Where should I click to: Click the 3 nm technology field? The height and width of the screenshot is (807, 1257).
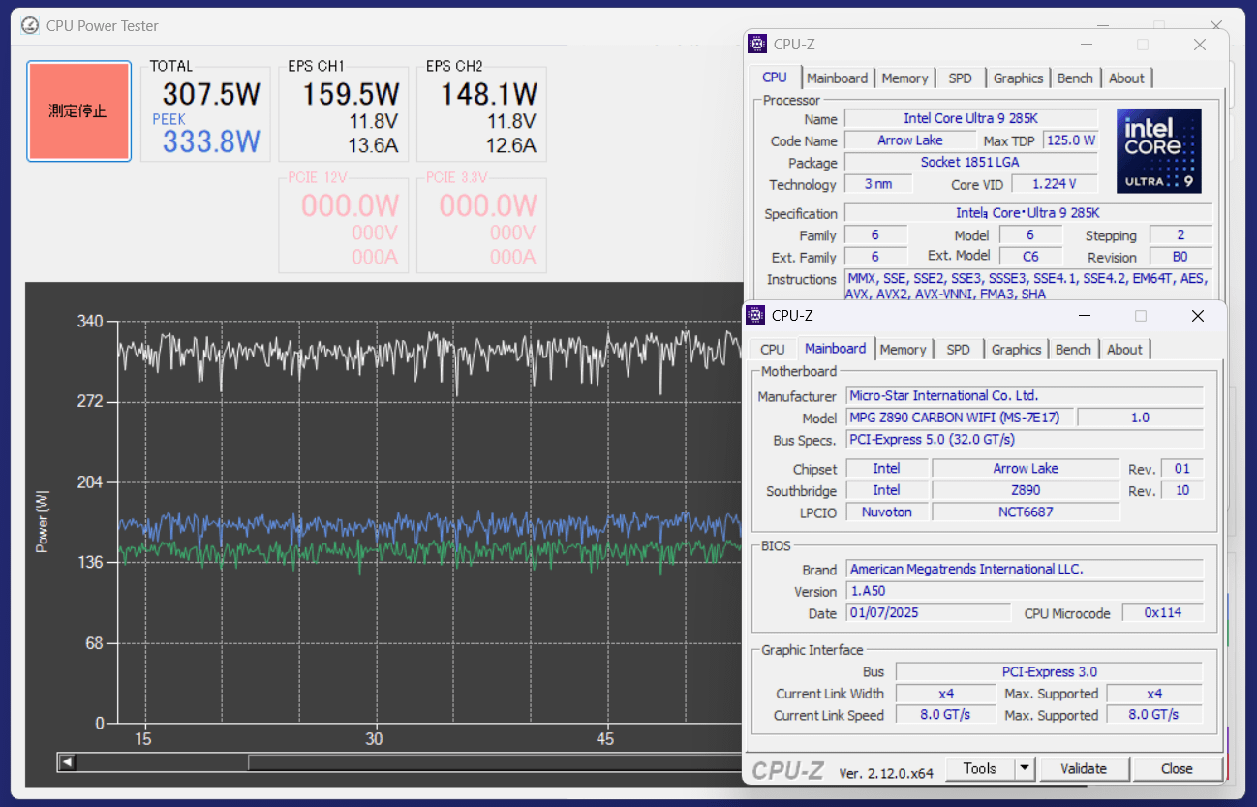(876, 184)
